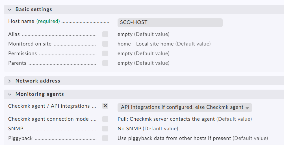Tick the Permissions checkbox
The width and height of the screenshot is (284, 145).
pyautogui.click(x=105, y=53)
